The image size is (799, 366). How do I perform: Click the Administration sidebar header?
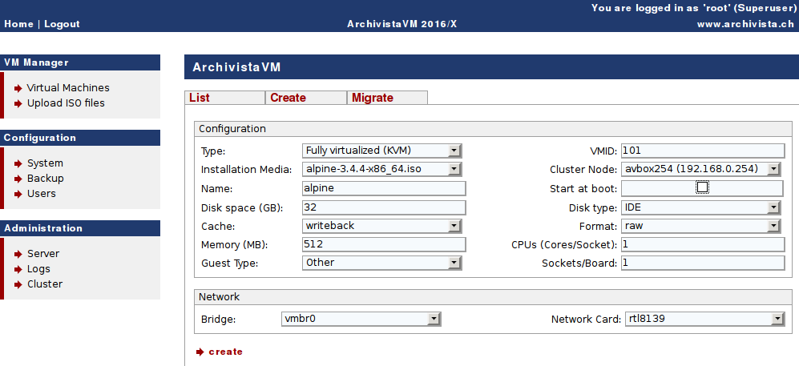(x=80, y=228)
